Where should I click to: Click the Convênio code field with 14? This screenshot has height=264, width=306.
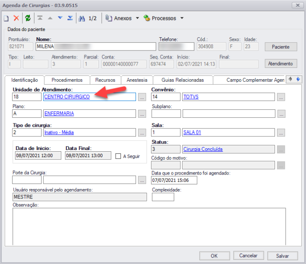coord(166,97)
